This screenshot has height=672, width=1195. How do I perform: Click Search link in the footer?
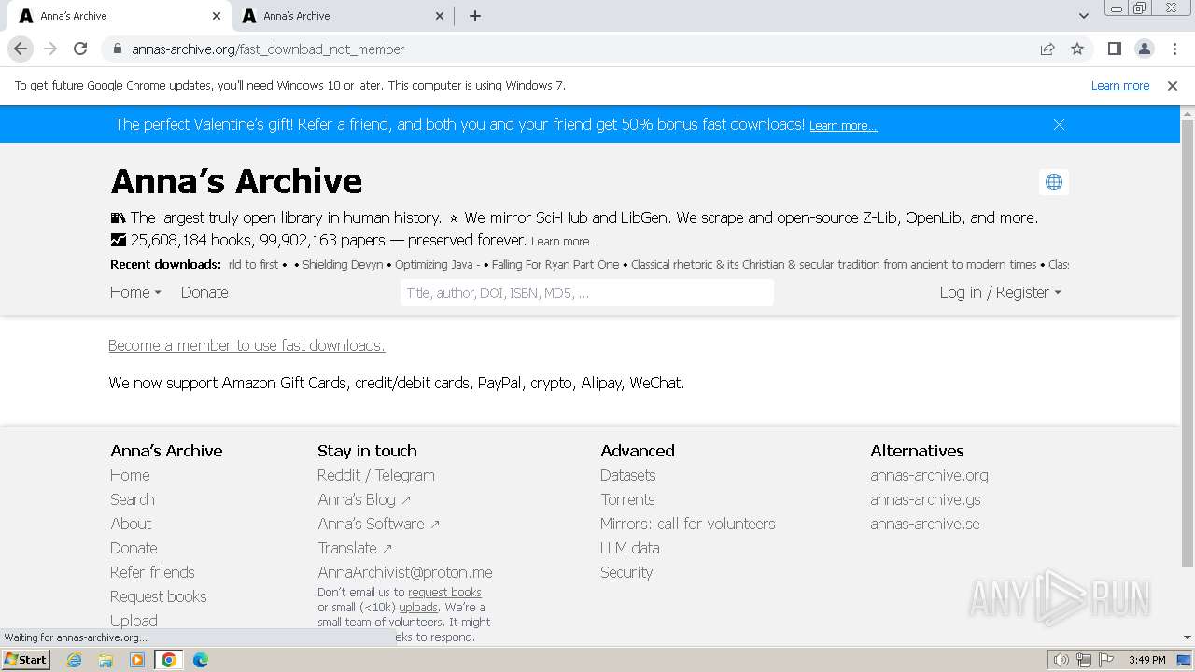point(133,499)
